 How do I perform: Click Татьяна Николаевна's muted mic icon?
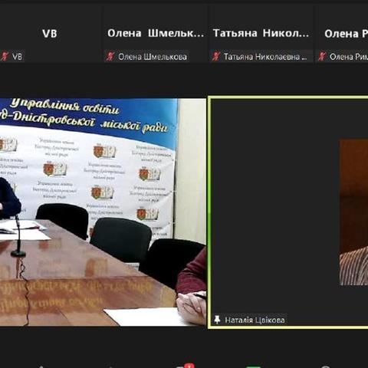216,57
